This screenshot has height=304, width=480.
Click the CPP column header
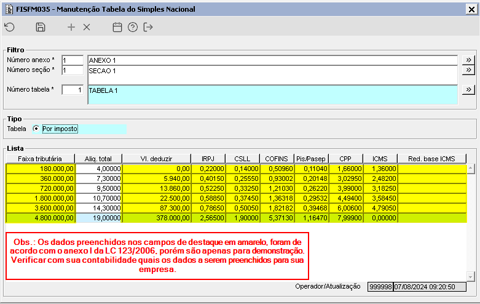(345, 159)
